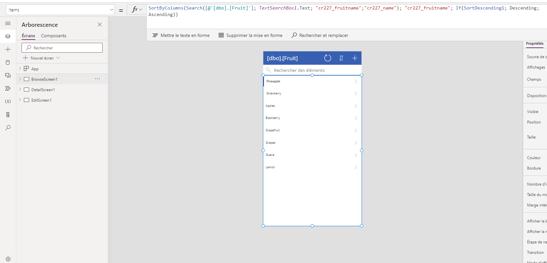
Task: Open the Tree view layers icon
Action: pos(8,36)
